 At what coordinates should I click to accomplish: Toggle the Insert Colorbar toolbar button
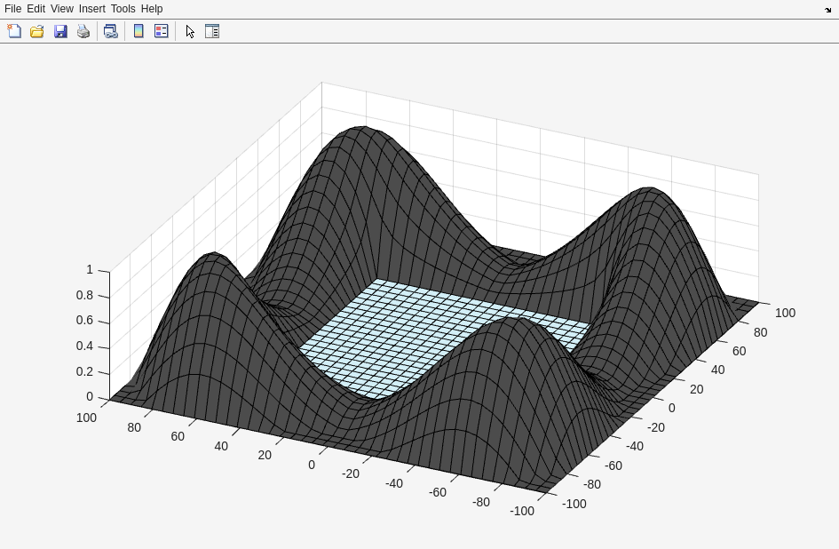tap(139, 31)
